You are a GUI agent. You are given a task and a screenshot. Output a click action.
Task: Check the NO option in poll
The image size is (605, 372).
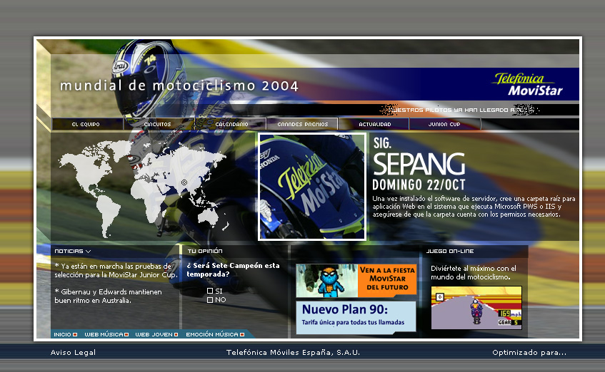pos(210,299)
